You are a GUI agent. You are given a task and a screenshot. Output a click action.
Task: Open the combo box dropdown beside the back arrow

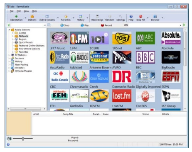(x=45, y=25)
